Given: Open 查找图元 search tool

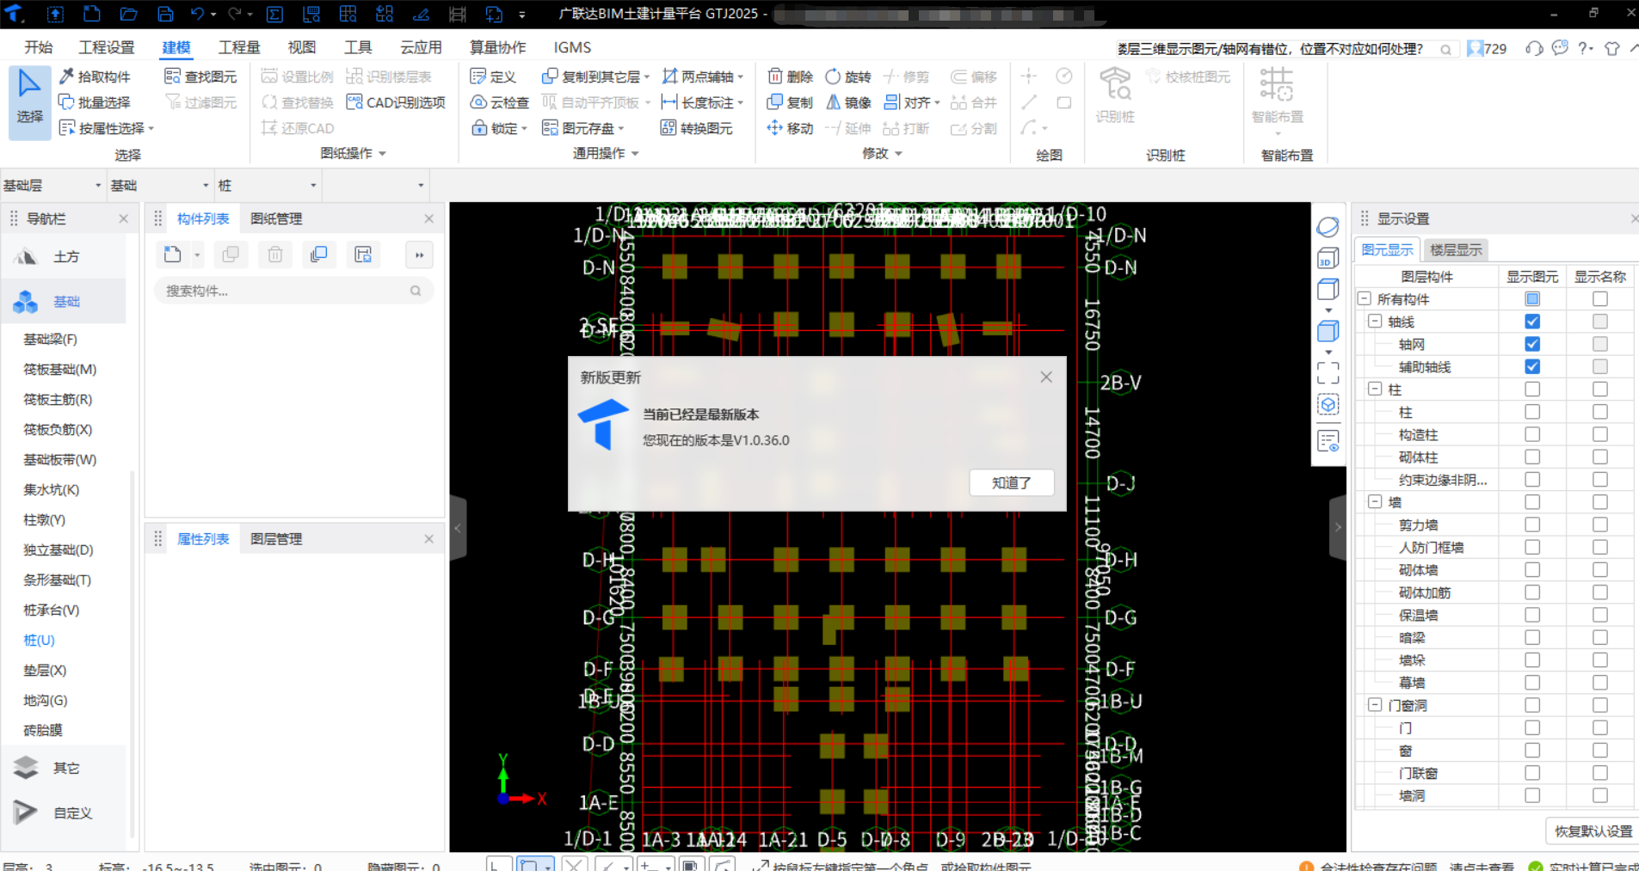Looking at the screenshot, I should 200,77.
